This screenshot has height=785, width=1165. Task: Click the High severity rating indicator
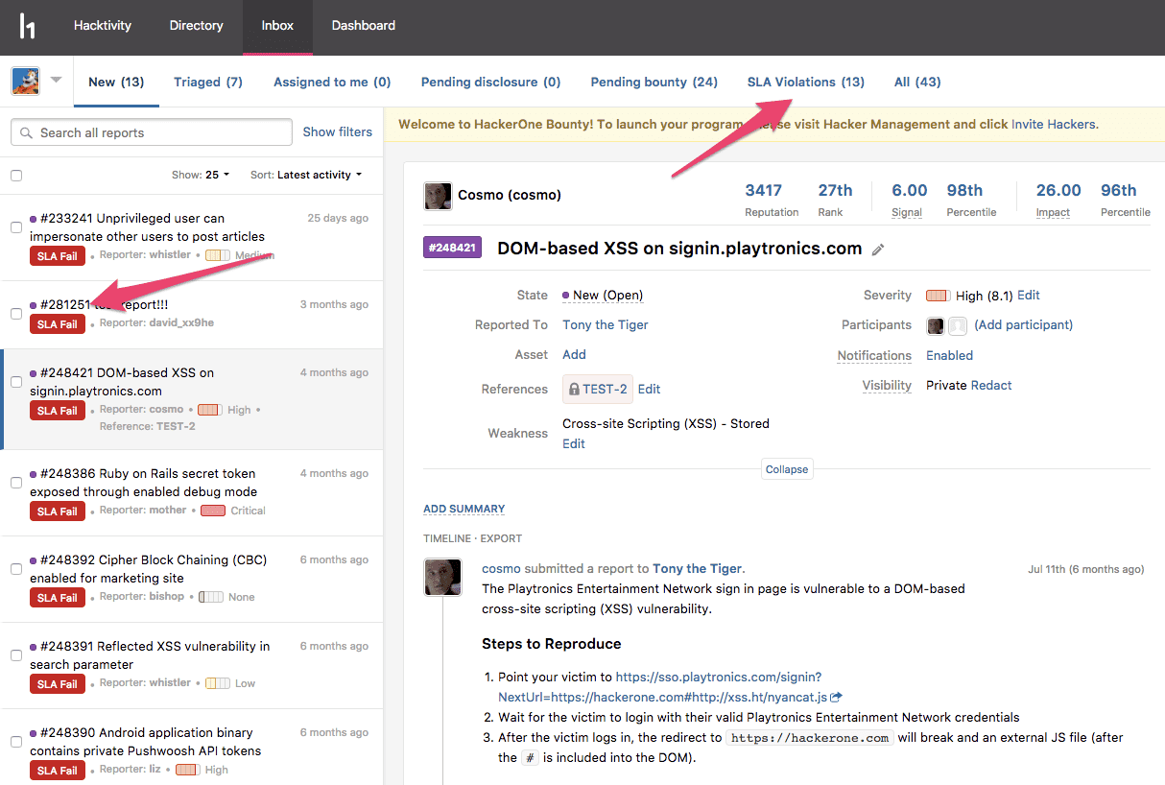click(x=938, y=296)
